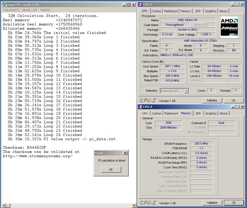Click Validate button in upper CPU-Z window
This screenshot has width=247, height=208.
tap(212, 100)
